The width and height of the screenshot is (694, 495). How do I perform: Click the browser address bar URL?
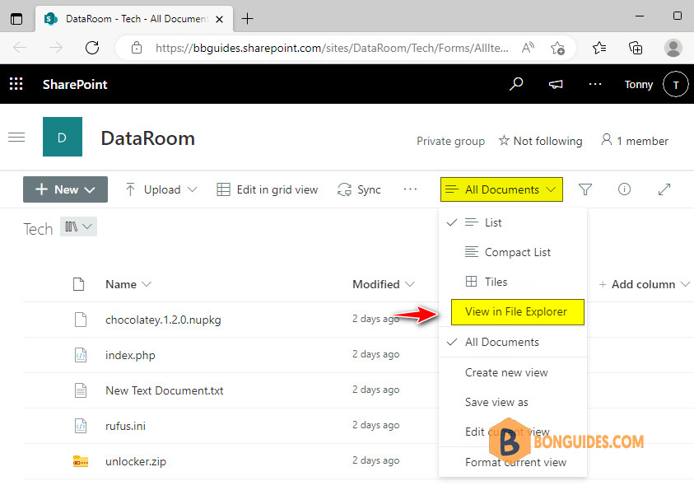click(x=332, y=48)
